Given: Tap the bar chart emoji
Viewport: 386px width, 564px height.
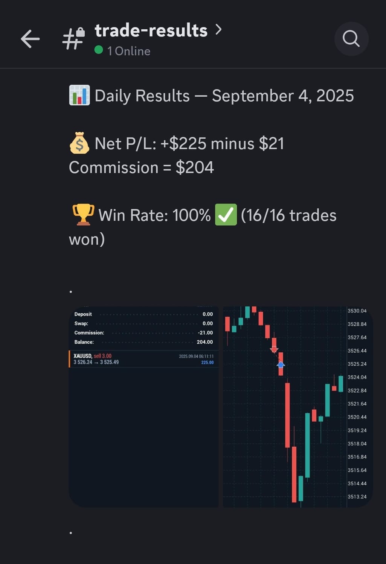Looking at the screenshot, I should [x=79, y=96].
